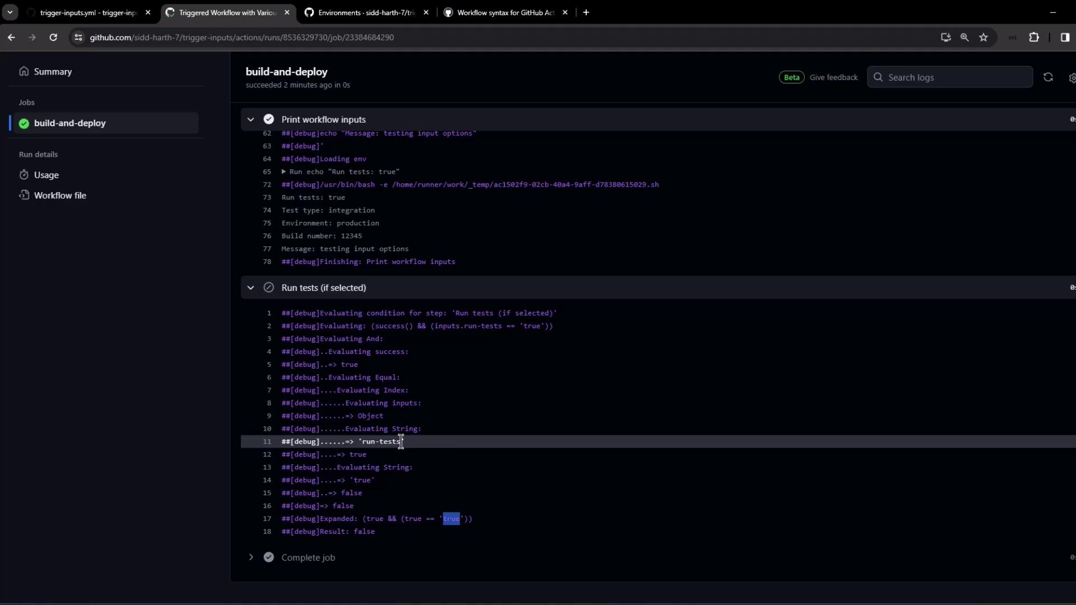Click the browser zoom magnifier icon

(x=964, y=38)
